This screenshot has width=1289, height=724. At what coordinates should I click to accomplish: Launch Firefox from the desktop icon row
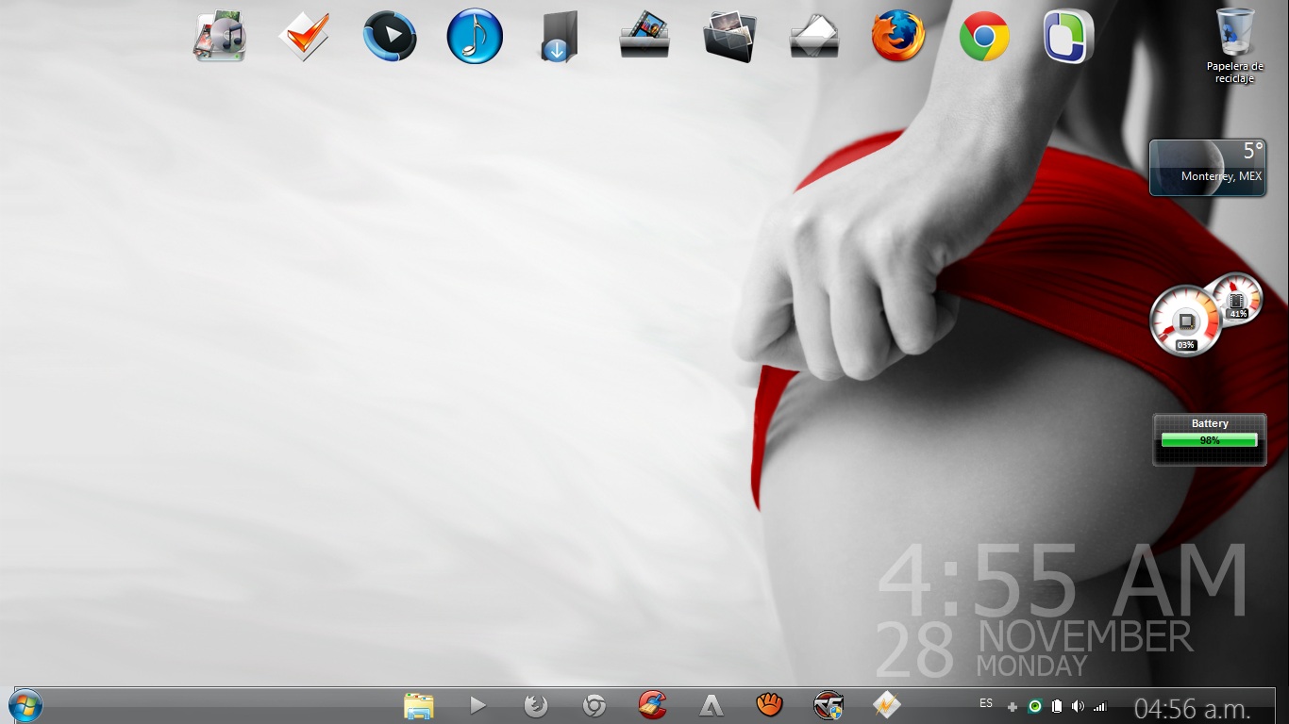[898, 37]
